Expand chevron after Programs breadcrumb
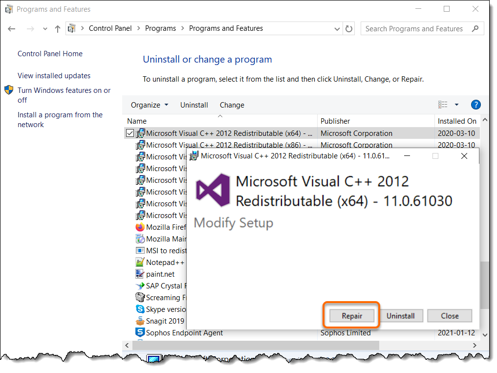This screenshot has height=373, width=497. [x=183, y=28]
